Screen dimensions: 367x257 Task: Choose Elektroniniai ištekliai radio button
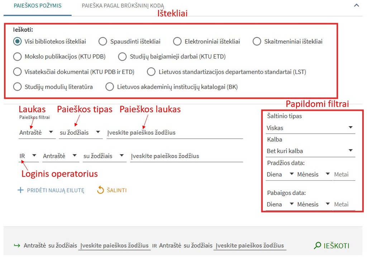177,42
